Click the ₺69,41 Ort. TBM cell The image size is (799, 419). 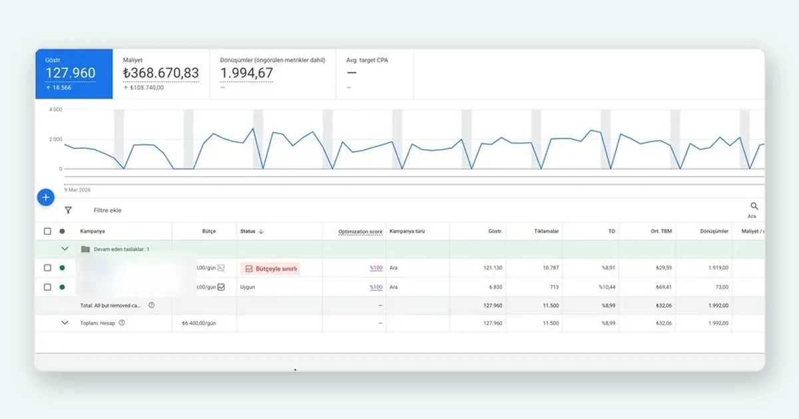664,287
